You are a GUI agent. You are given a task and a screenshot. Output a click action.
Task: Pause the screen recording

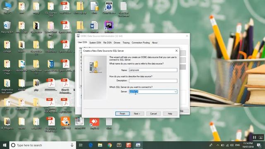click(x=255, y=137)
